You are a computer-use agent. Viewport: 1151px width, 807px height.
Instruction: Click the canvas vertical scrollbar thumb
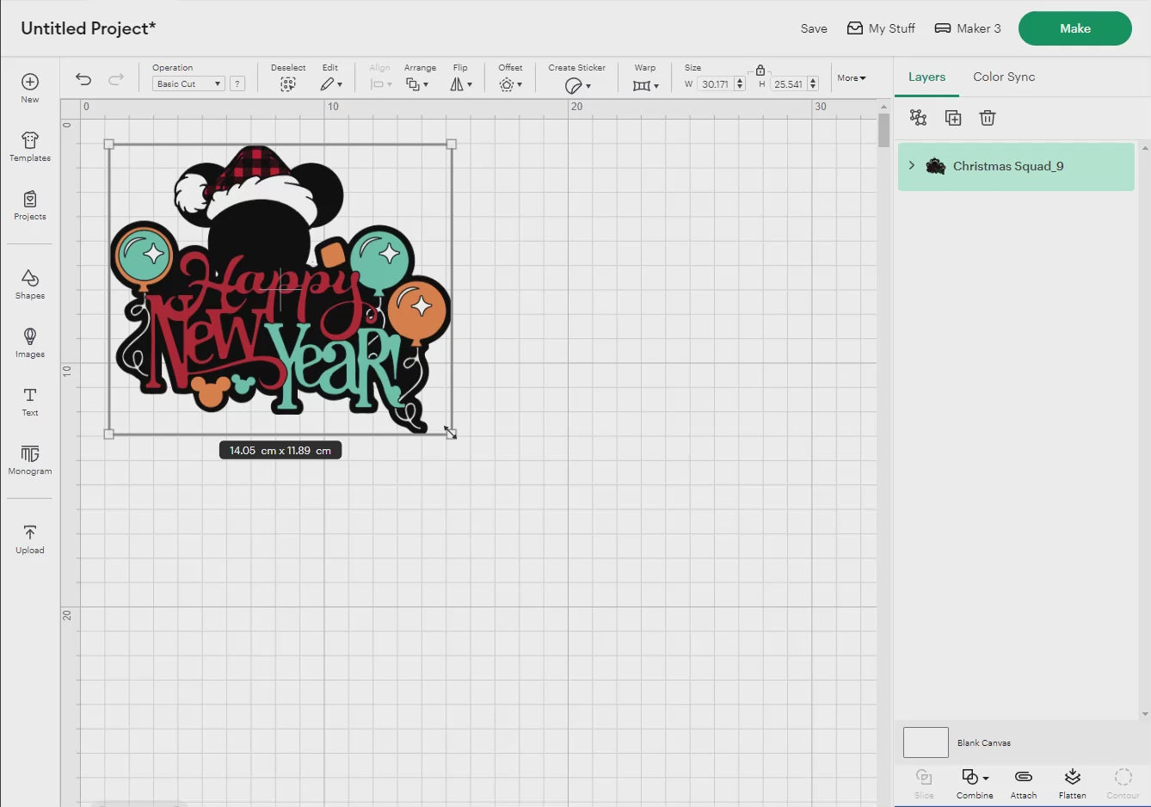tap(883, 131)
